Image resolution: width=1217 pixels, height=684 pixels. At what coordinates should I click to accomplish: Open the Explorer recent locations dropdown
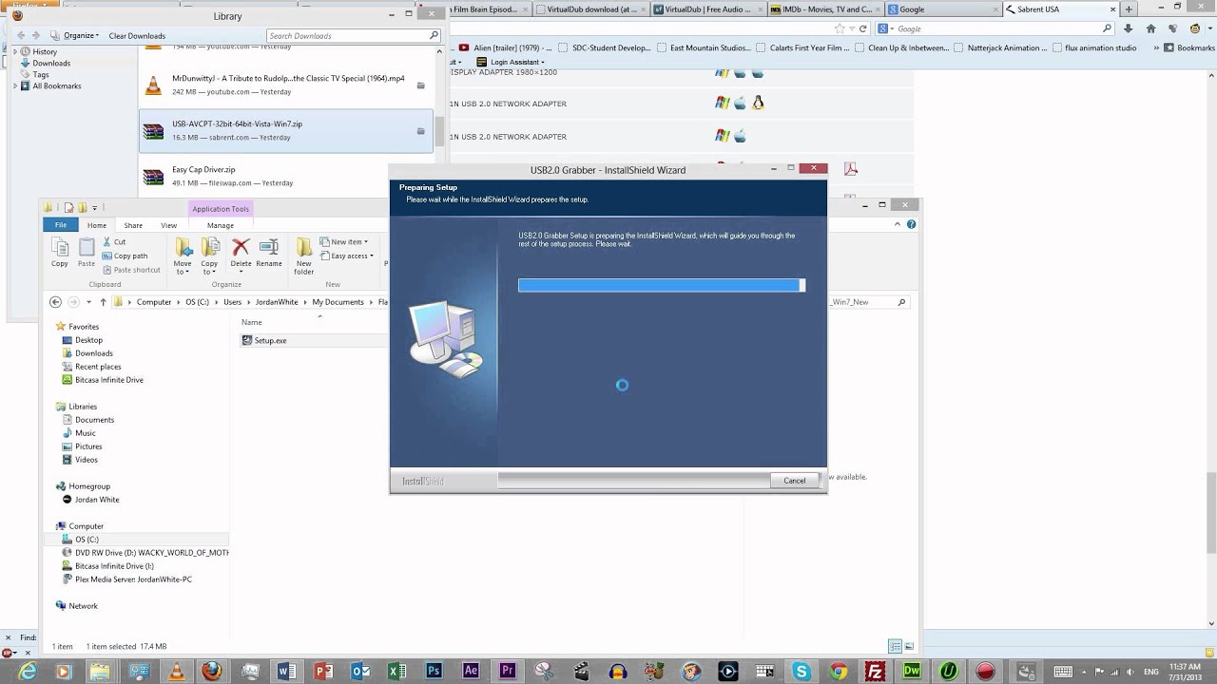(x=88, y=302)
